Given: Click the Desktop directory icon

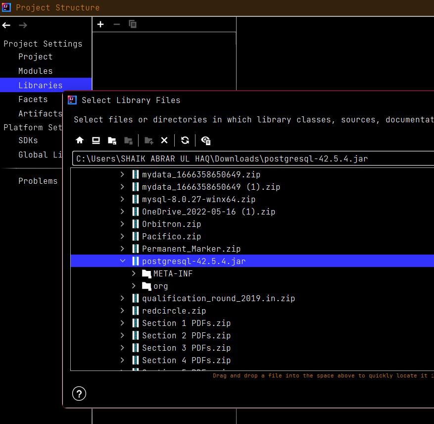Looking at the screenshot, I should (x=96, y=141).
